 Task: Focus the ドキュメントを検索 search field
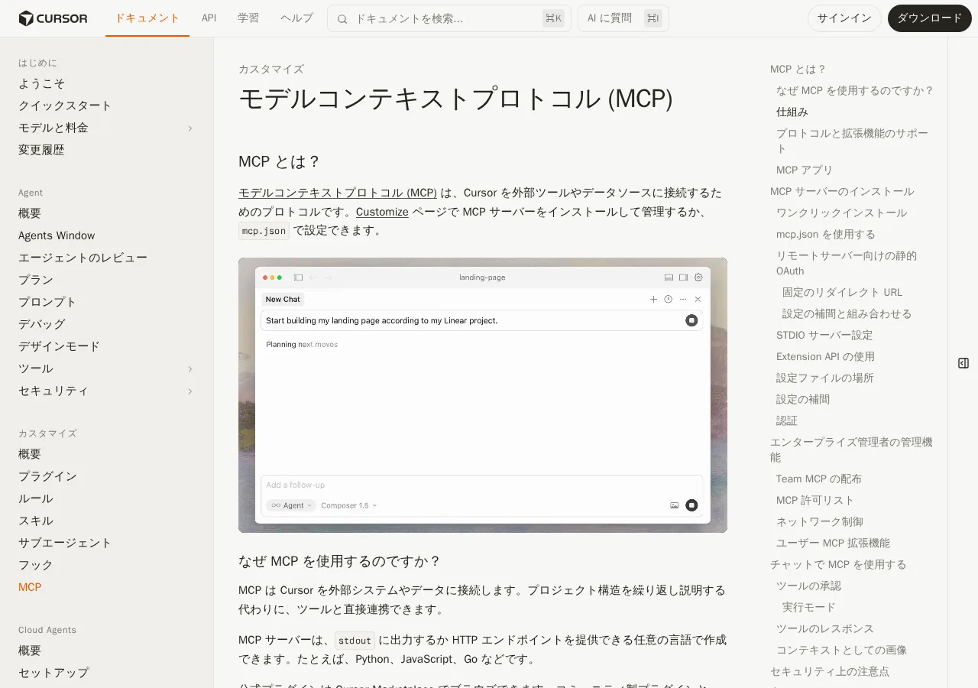[x=449, y=18]
